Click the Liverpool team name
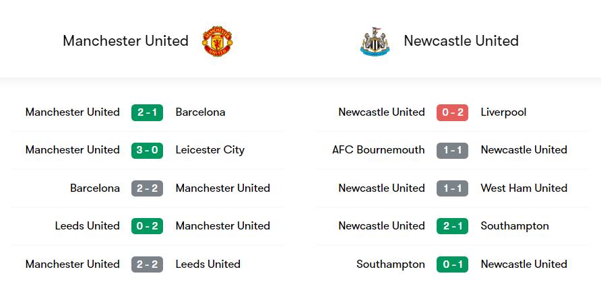 coord(503,112)
